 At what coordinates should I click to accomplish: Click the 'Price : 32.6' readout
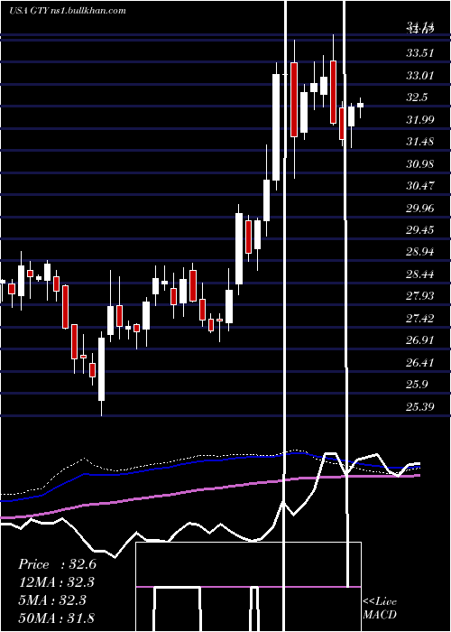coord(57,564)
